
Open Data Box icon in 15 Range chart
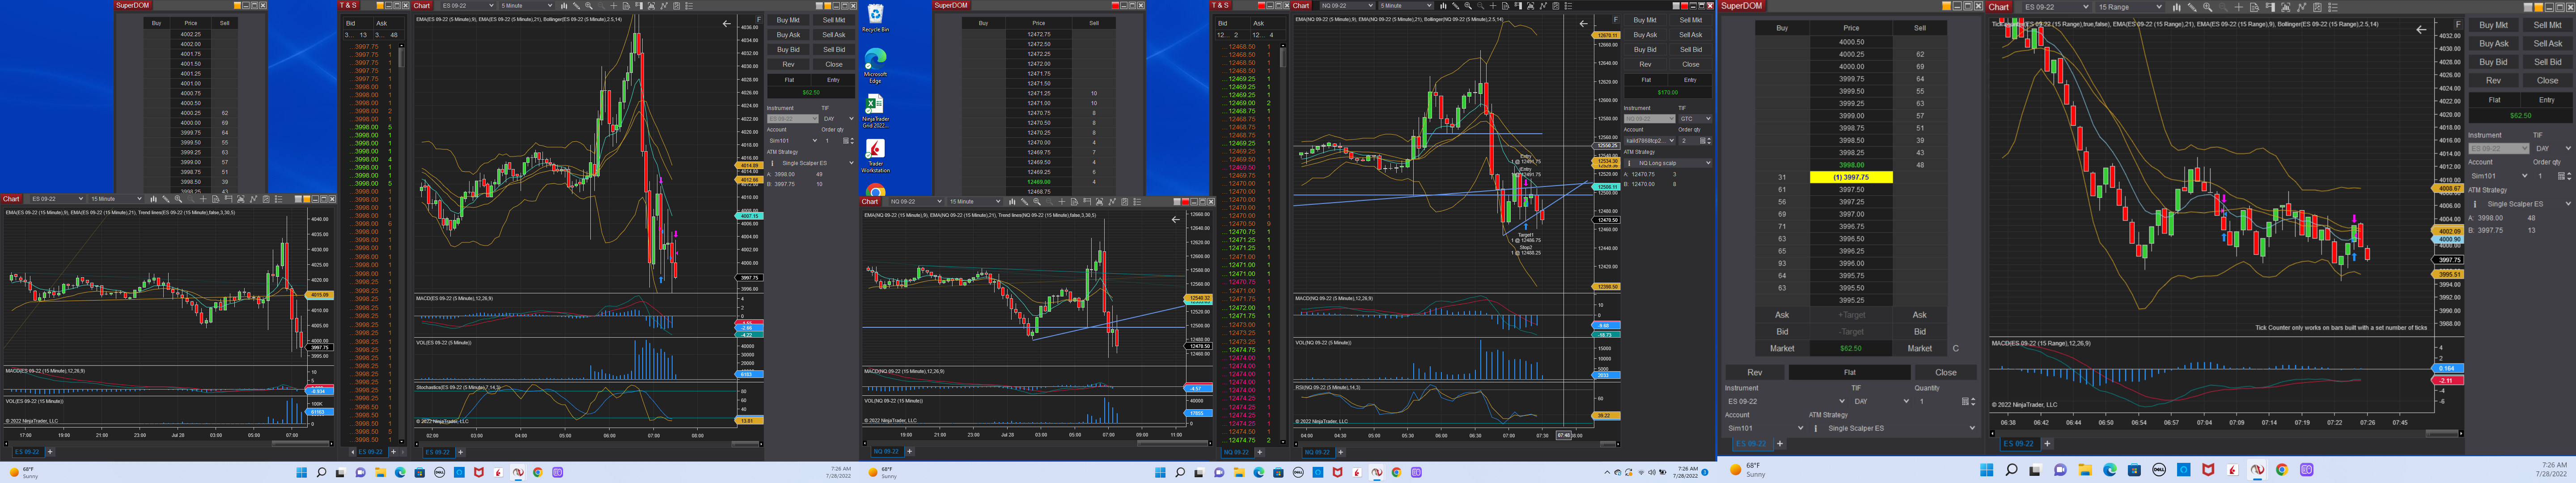pyautogui.click(x=2255, y=7)
